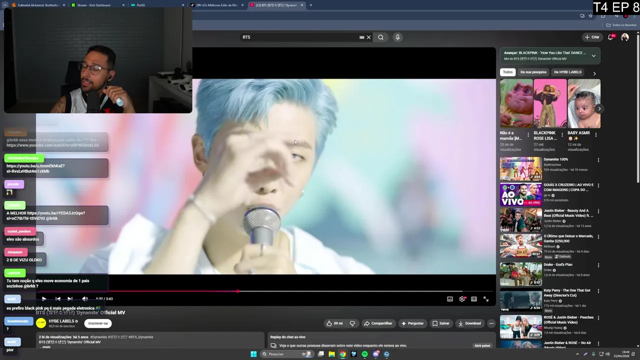Open the BABY ASMR short

coord(583,103)
